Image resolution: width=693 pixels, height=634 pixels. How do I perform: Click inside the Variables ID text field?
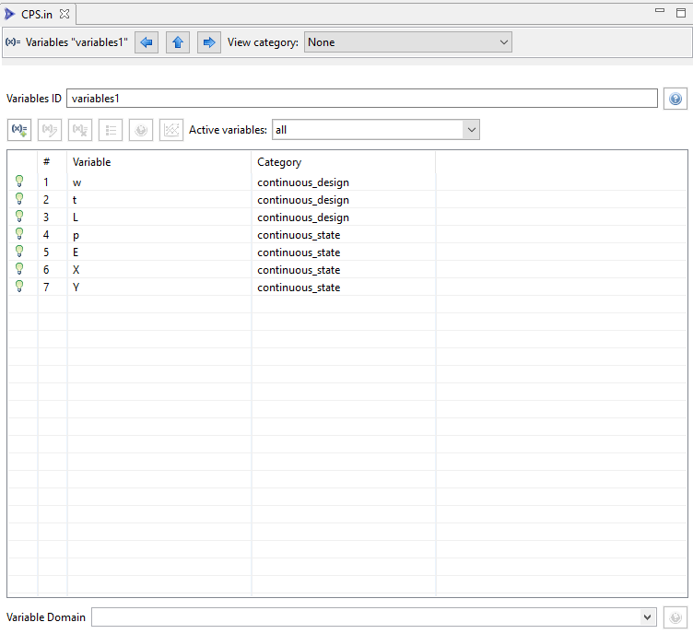(361, 99)
